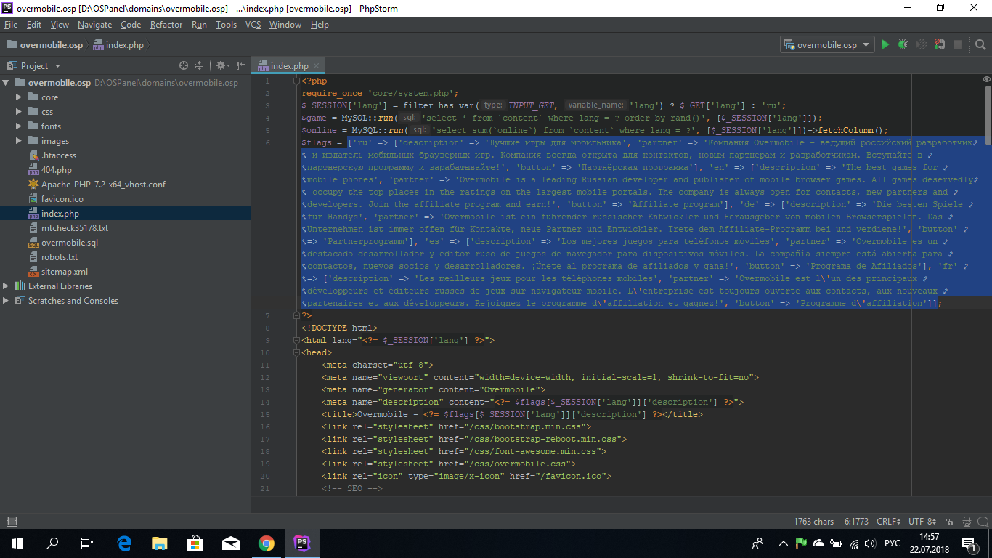Click the scroll-from-source target icon
Image resolution: width=992 pixels, height=558 pixels.
[184, 65]
